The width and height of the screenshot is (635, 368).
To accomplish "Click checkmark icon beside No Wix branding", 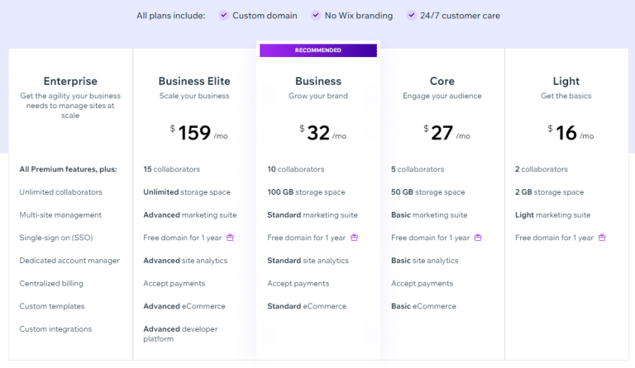I will (x=316, y=16).
